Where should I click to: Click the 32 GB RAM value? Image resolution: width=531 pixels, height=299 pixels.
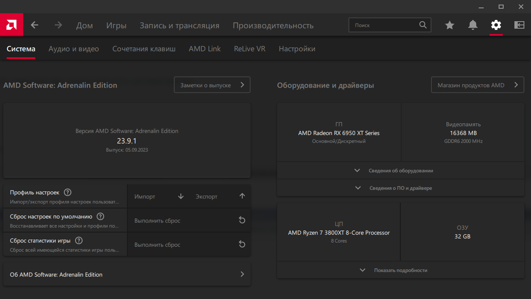(x=463, y=236)
